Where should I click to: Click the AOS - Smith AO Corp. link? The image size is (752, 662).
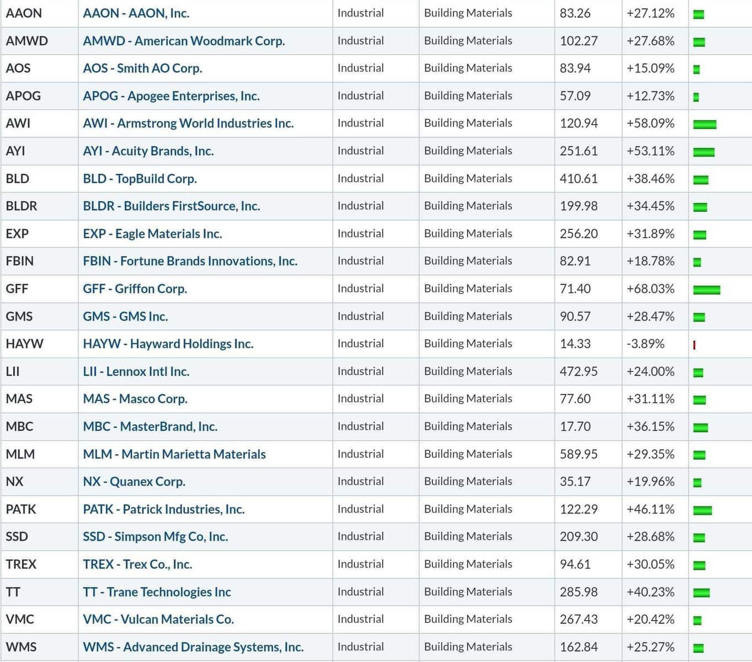coord(142,68)
